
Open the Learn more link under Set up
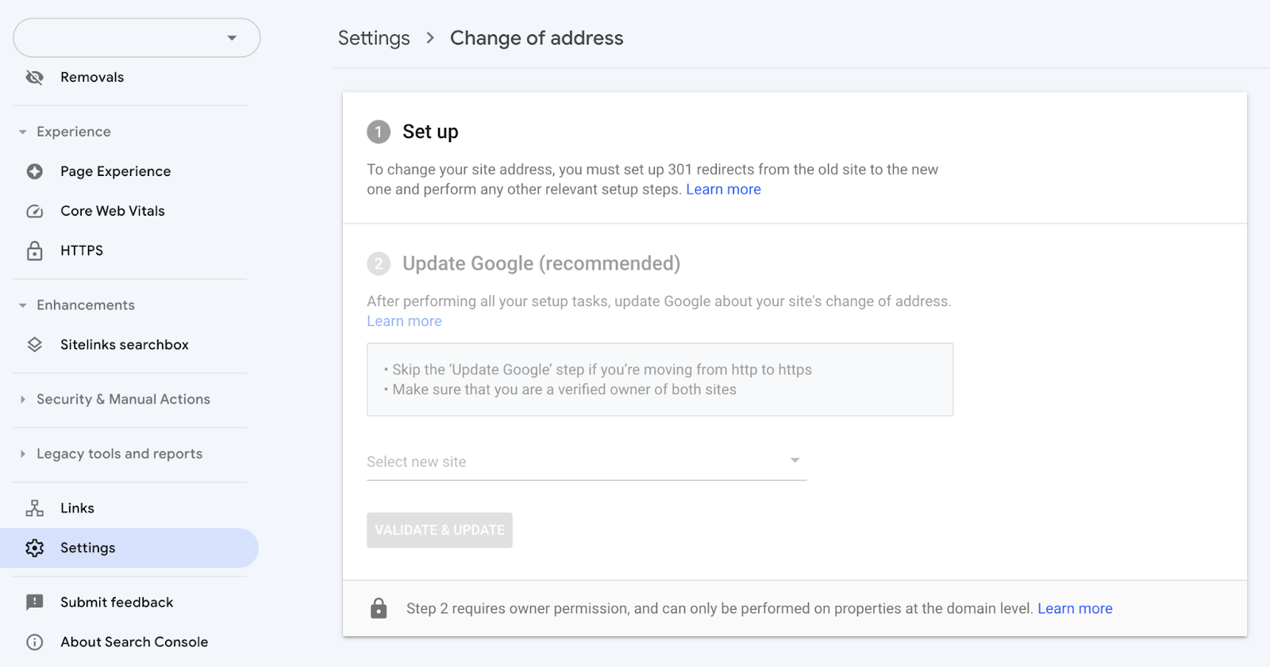pos(722,189)
